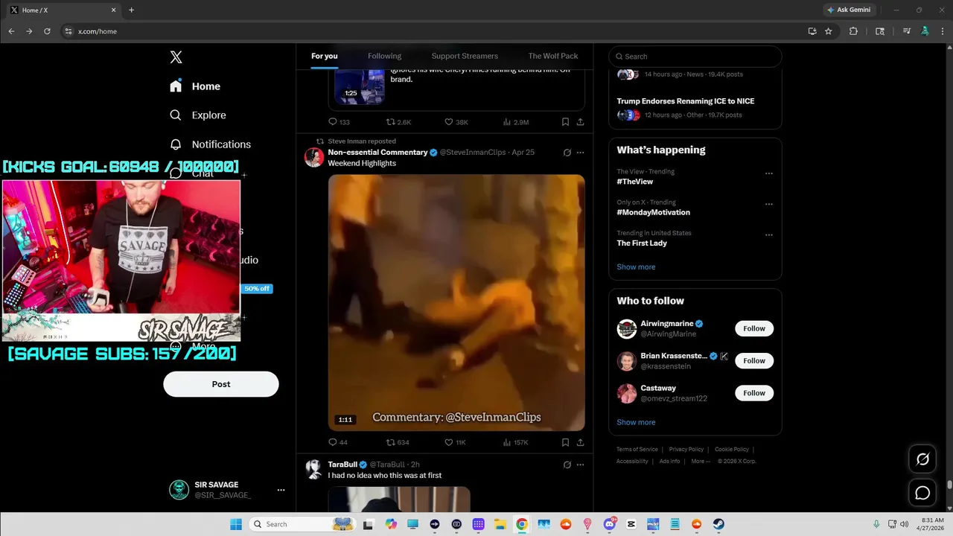Share the post with 2.9M views
The width and height of the screenshot is (953, 536).
click(580, 122)
